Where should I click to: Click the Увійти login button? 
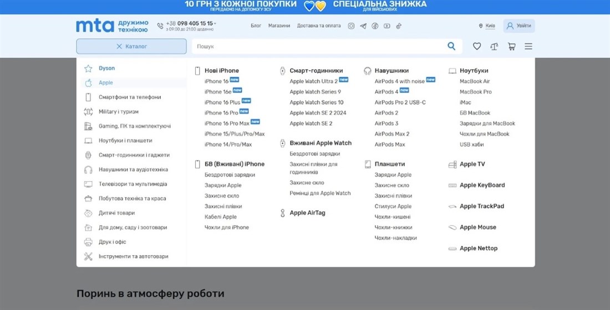point(519,26)
